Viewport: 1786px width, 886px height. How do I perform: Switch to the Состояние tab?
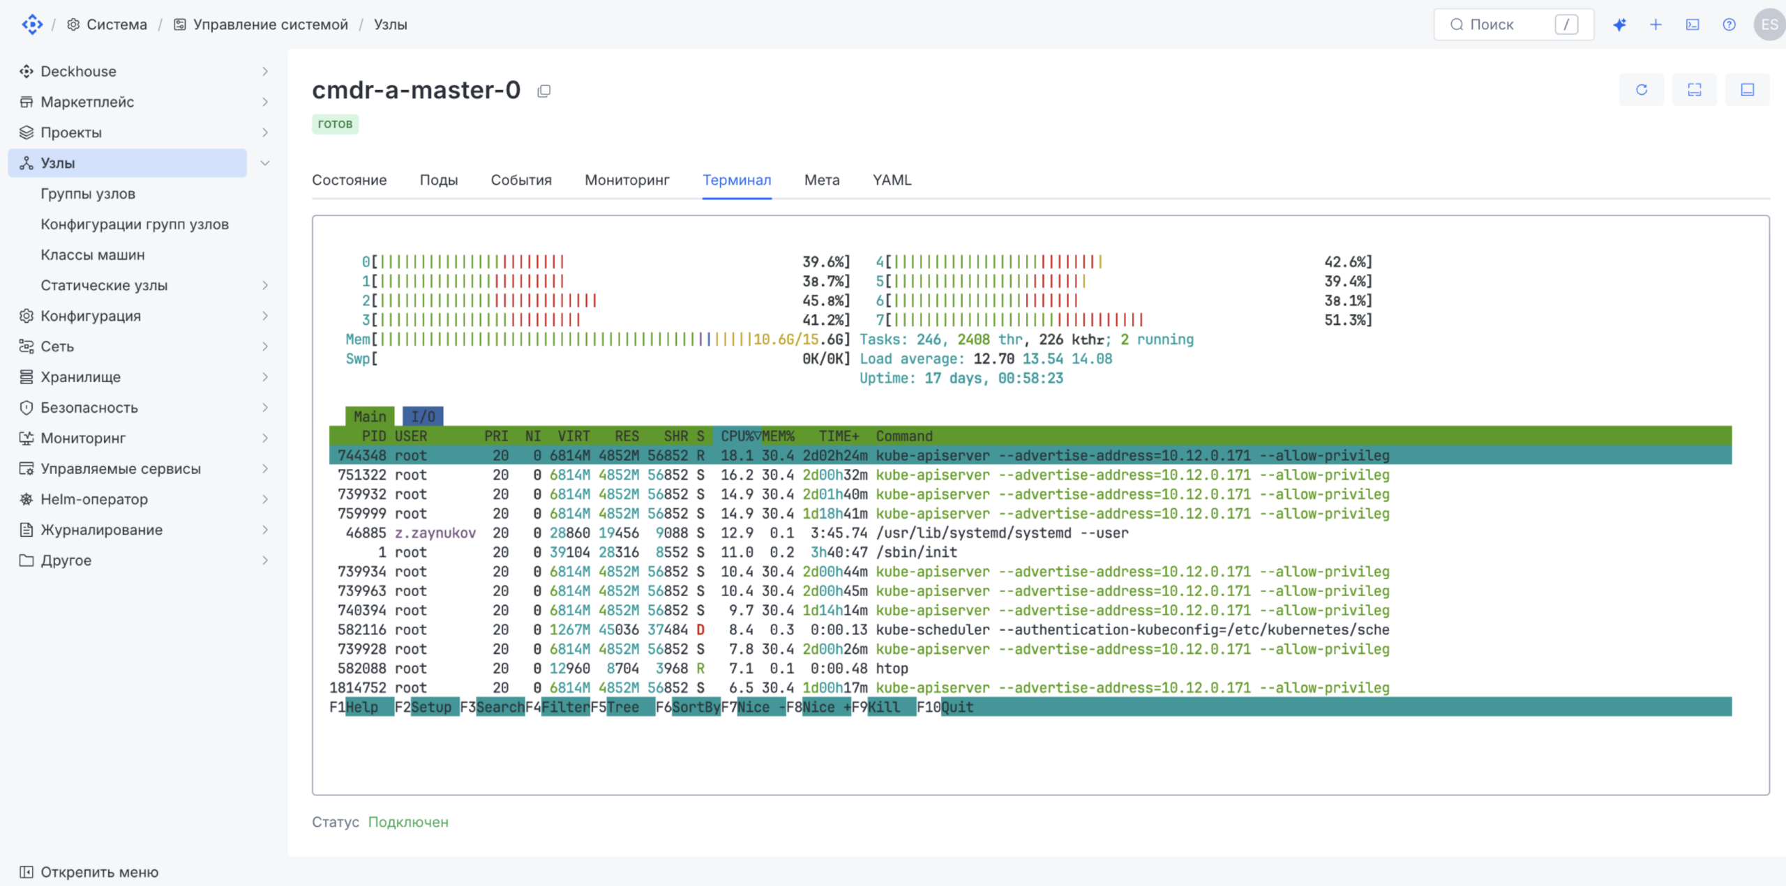pyautogui.click(x=350, y=180)
